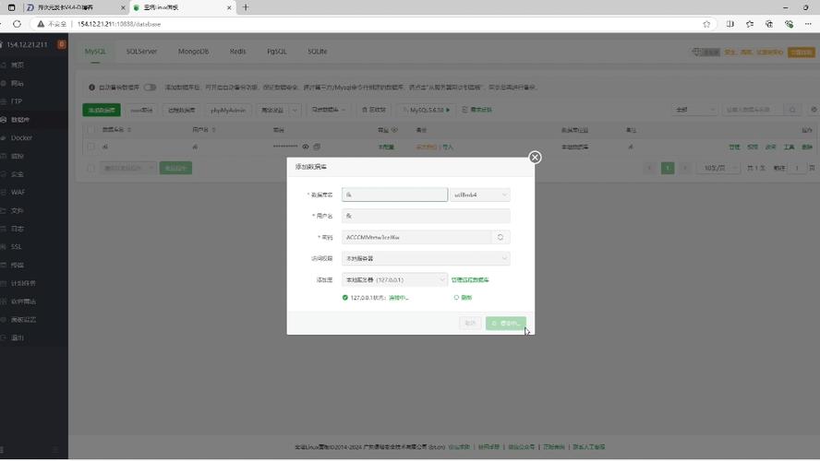The image size is (820, 461).
Task: Open the browser more options menu
Action: [x=808, y=24]
